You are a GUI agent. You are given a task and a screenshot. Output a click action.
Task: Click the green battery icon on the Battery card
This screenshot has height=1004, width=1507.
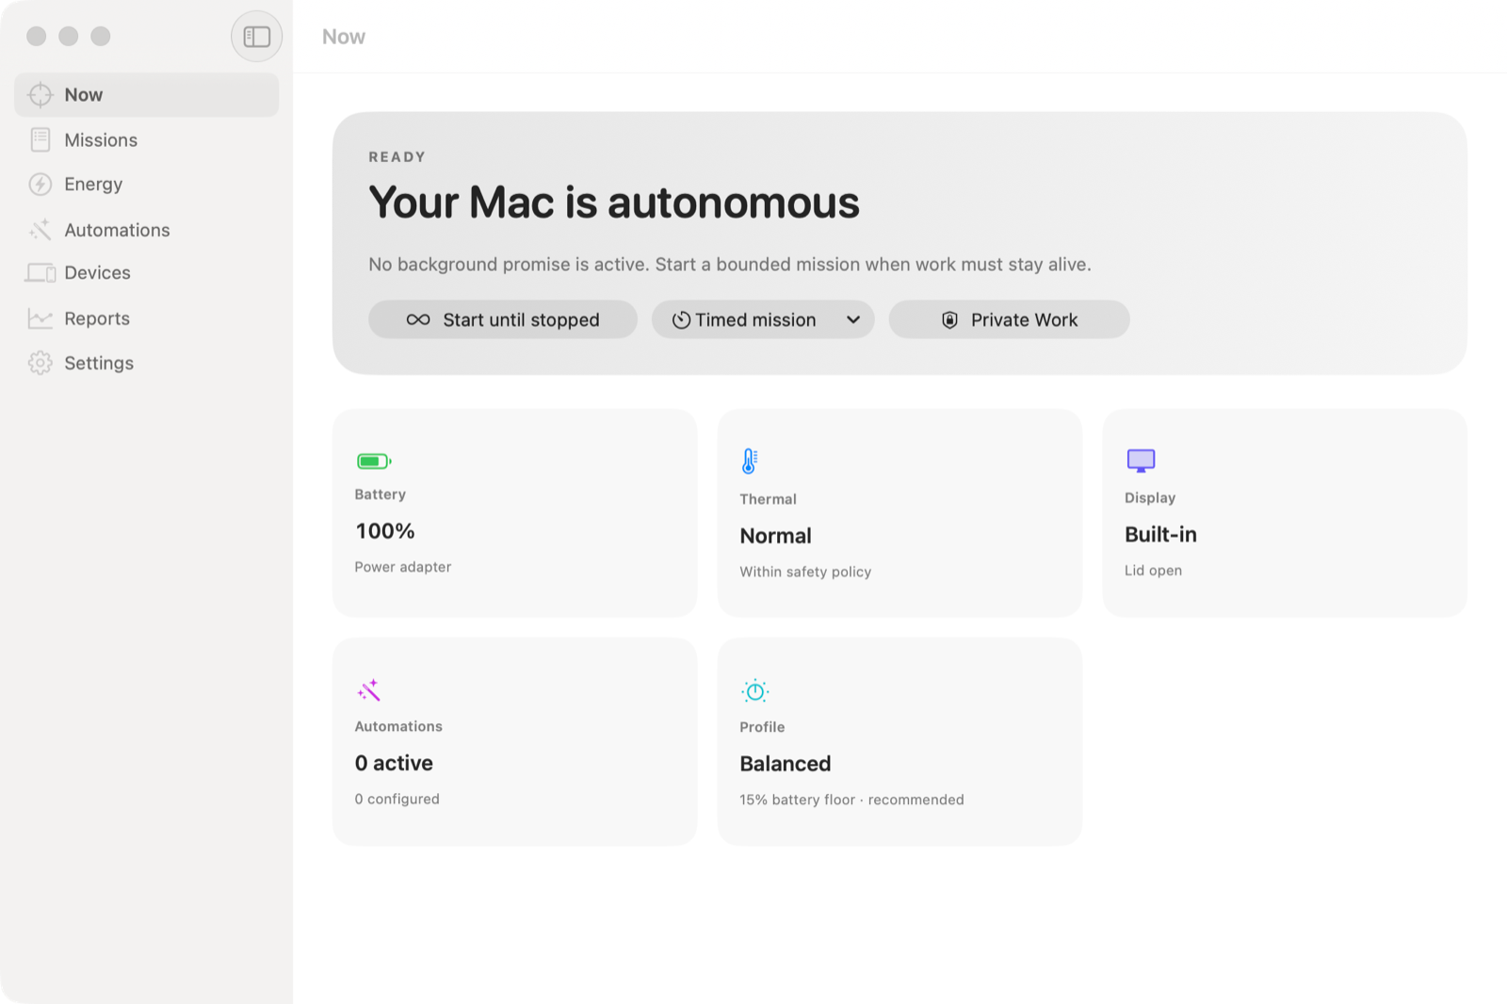(374, 462)
